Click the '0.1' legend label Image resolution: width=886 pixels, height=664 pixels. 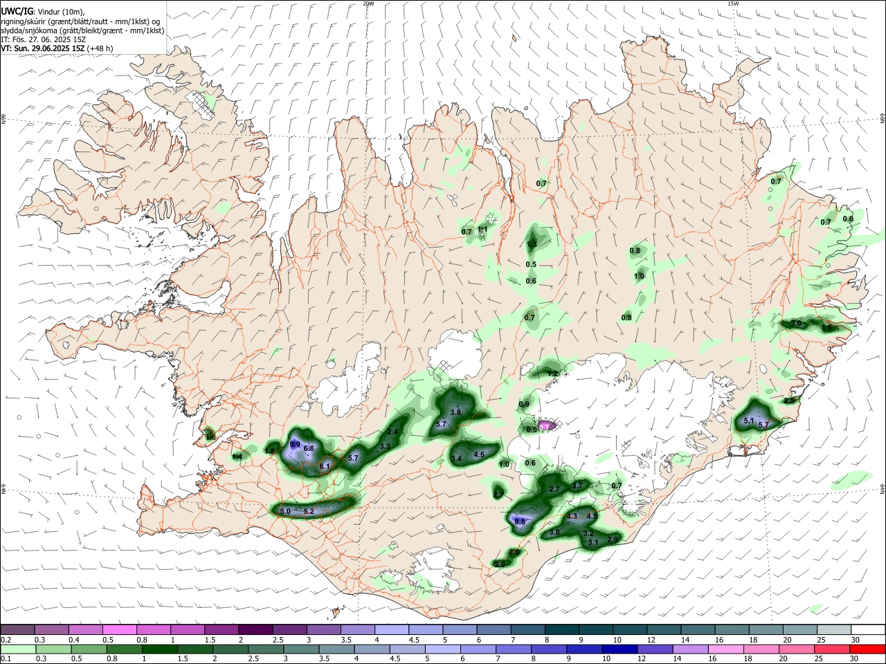6,659
